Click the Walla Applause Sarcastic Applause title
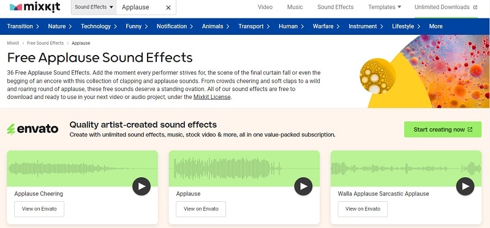 tap(383, 194)
